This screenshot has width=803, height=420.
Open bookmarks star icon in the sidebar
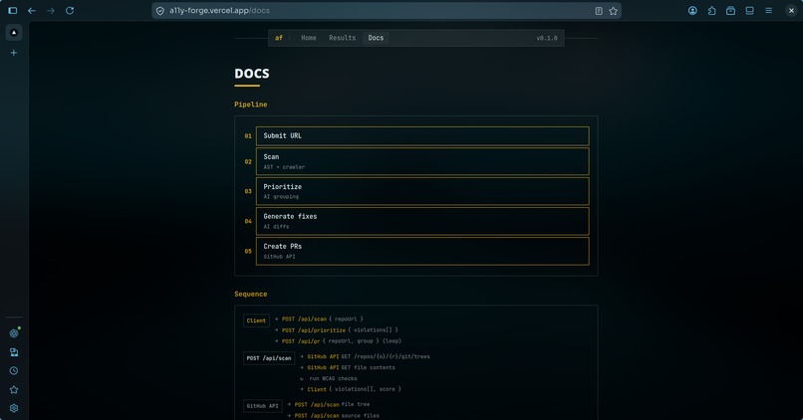(x=14, y=390)
